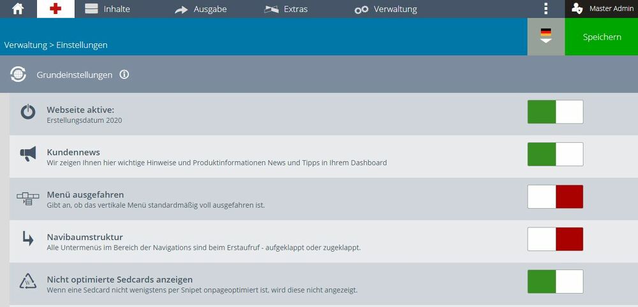Click description 'Wenn eine Sedcard nicht wenigstens'

click(202, 290)
